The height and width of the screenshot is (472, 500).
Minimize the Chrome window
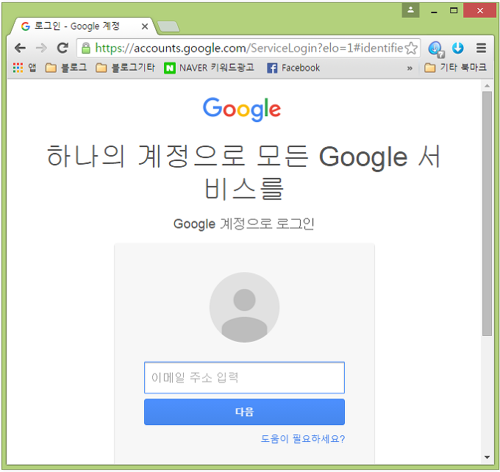434,10
